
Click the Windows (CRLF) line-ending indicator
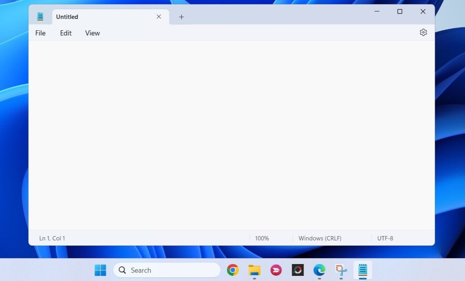(320, 238)
